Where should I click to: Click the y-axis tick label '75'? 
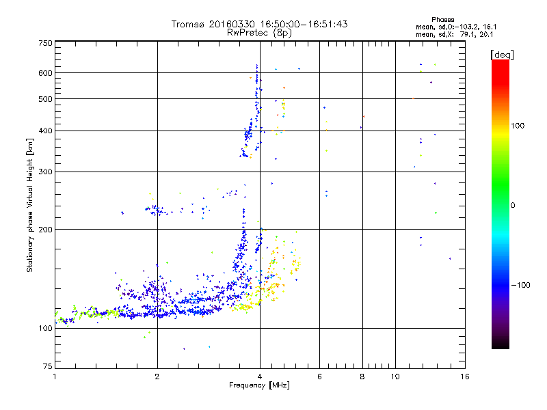48,366
